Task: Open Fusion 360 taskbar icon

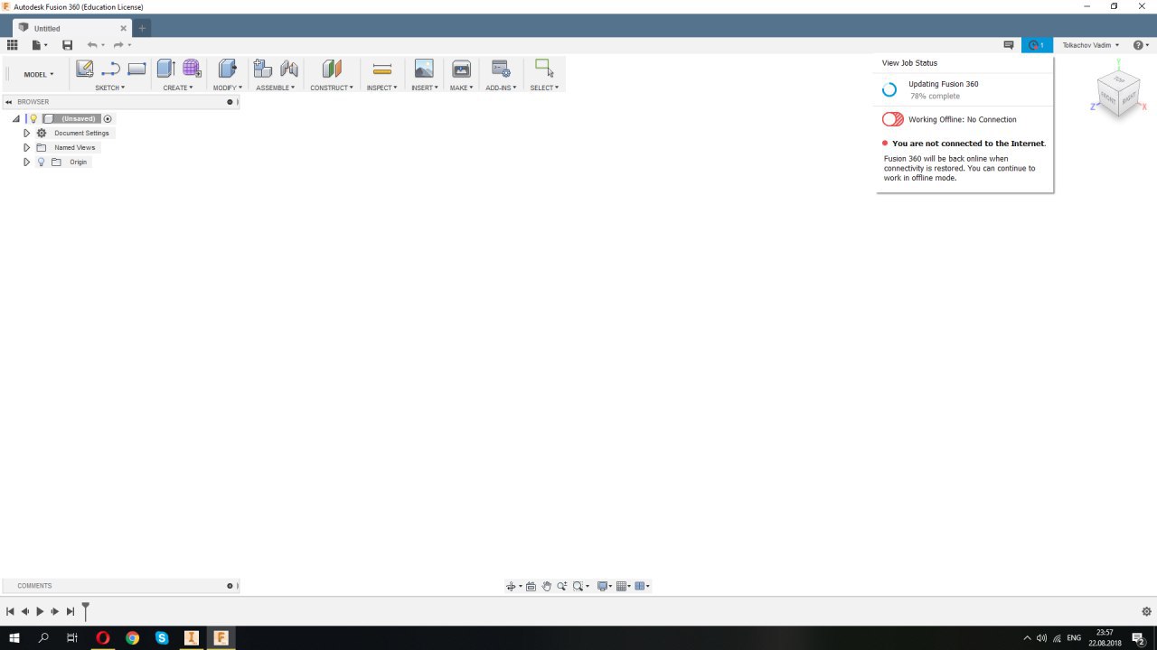Action: (x=221, y=637)
